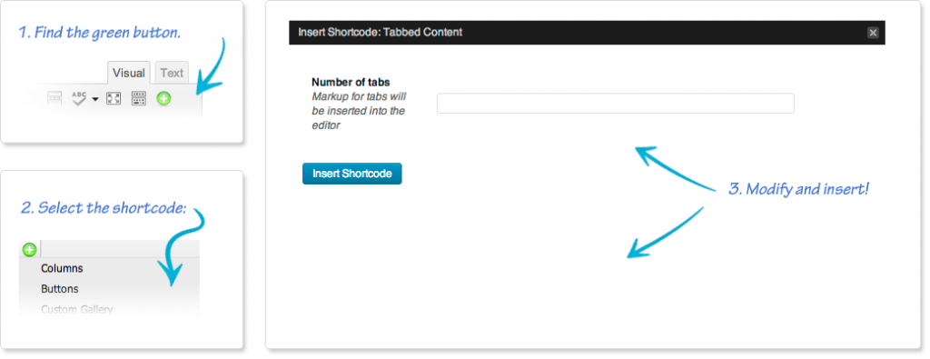The height and width of the screenshot is (359, 930).
Task: Select the Buttons shortcode
Action: pos(59,289)
